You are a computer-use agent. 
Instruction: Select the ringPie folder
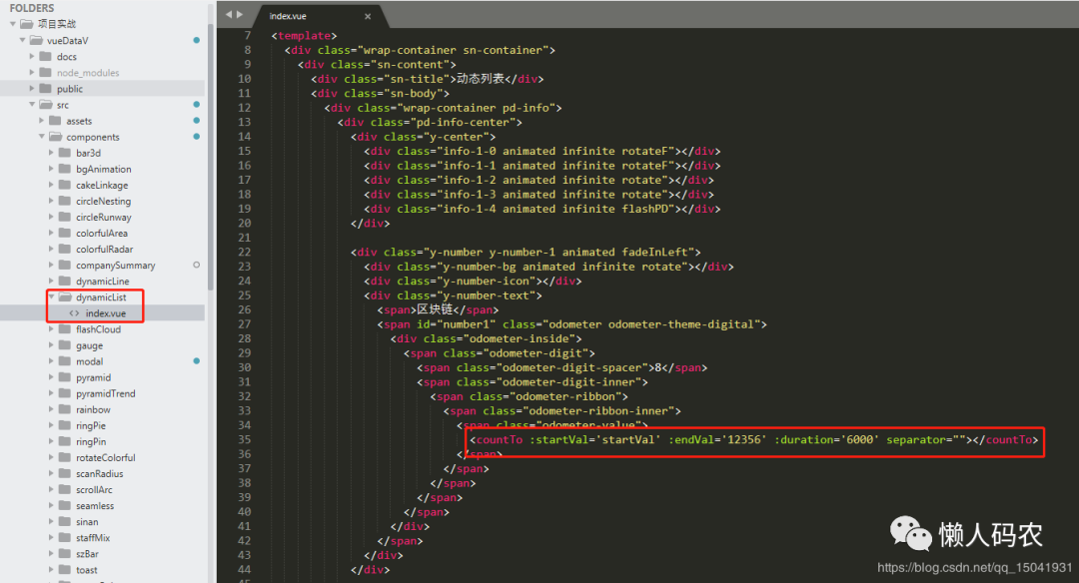tap(91, 425)
